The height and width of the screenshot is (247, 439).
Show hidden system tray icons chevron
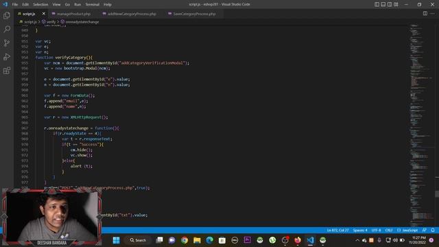pos(357,240)
